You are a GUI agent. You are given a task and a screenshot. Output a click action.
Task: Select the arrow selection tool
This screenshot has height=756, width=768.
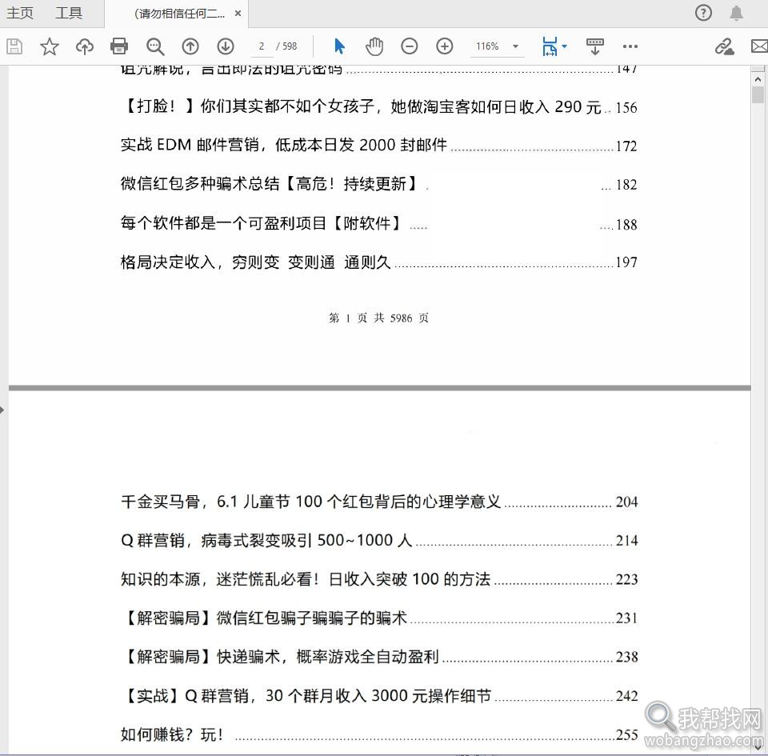click(339, 46)
